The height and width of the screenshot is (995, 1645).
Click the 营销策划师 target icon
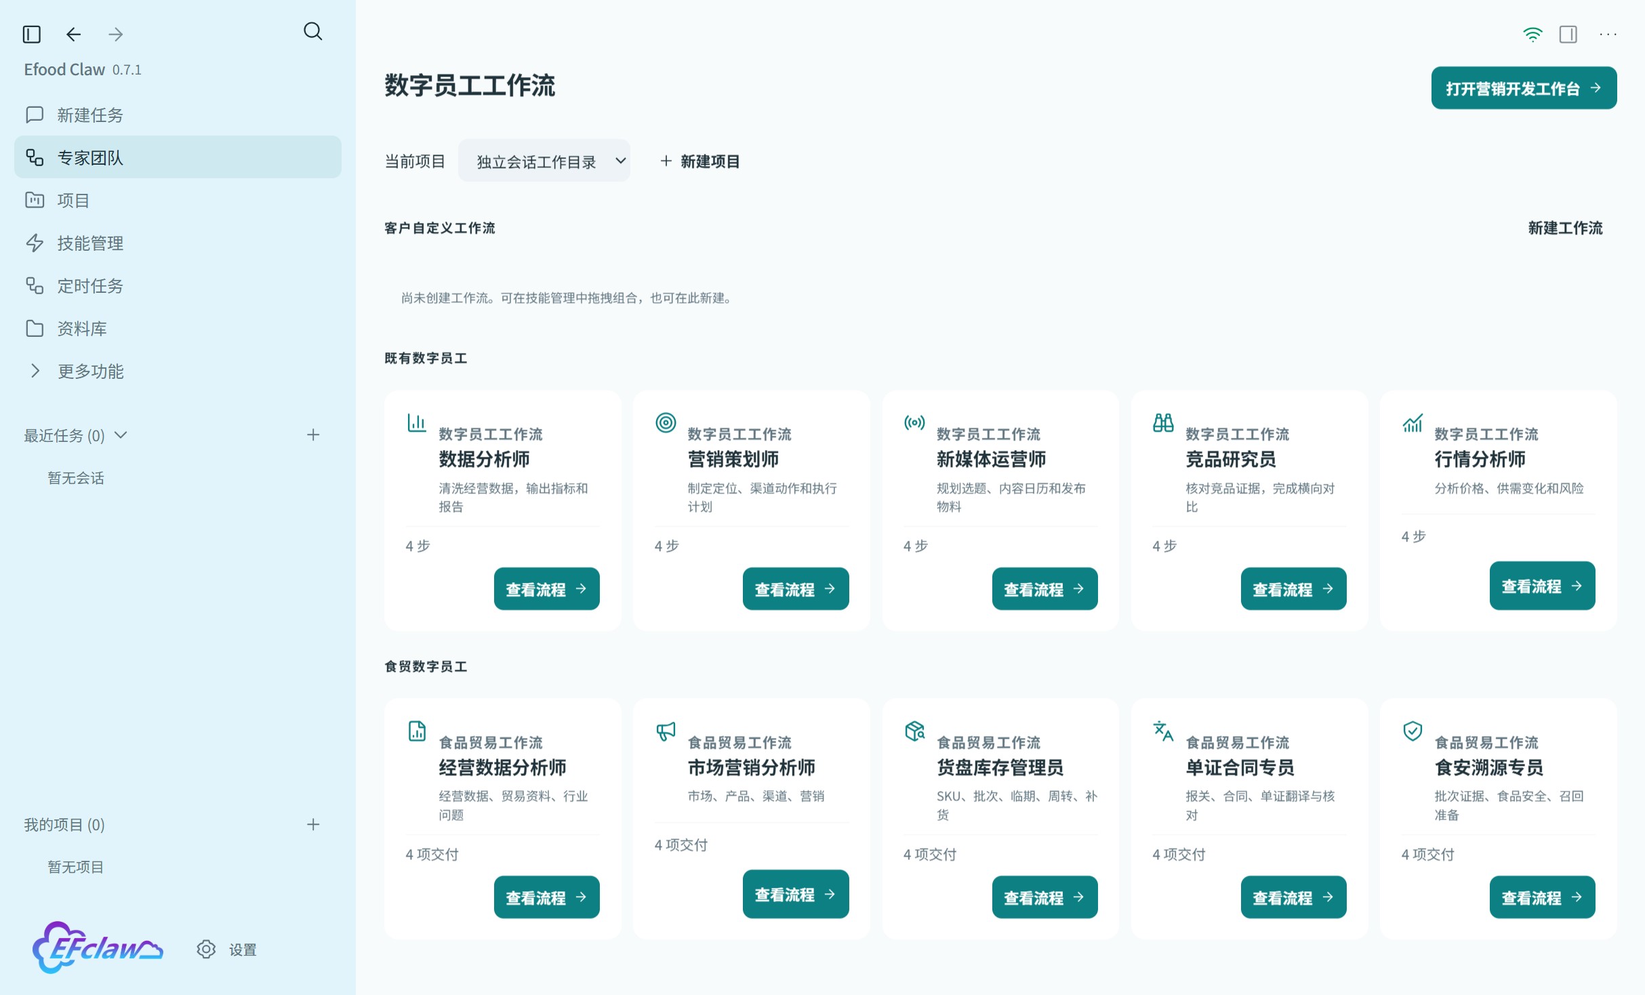point(666,422)
